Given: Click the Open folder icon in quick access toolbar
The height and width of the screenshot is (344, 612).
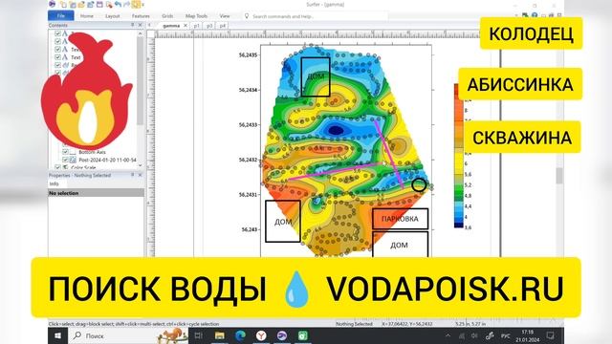Looking at the screenshot, I should coord(81,5).
